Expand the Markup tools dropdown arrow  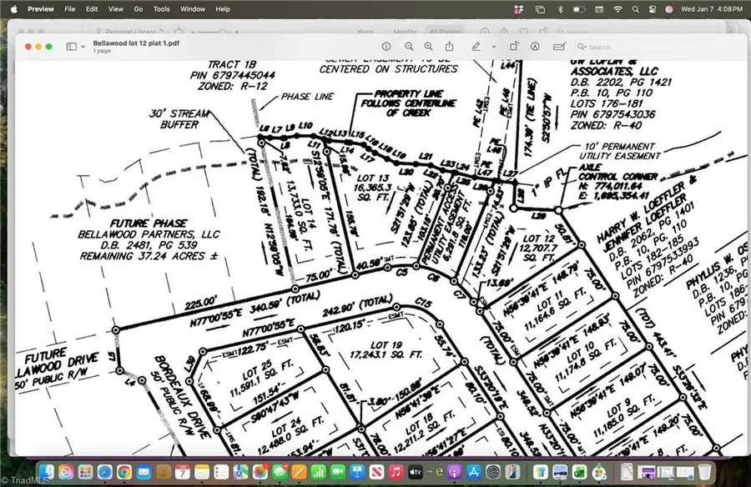(494, 46)
